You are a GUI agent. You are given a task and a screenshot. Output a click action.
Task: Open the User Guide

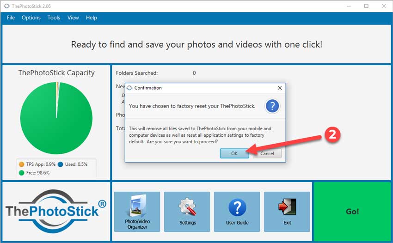(x=237, y=212)
